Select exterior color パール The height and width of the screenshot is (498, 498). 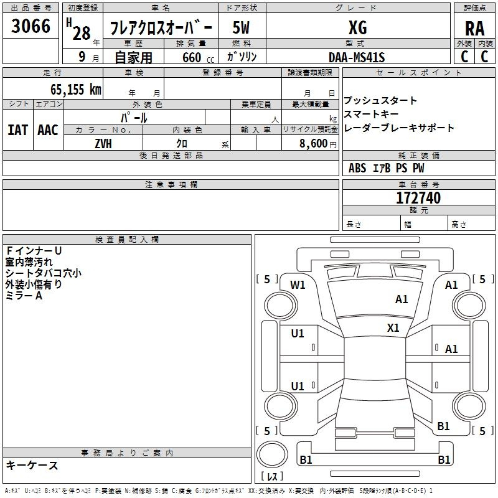click(x=134, y=118)
